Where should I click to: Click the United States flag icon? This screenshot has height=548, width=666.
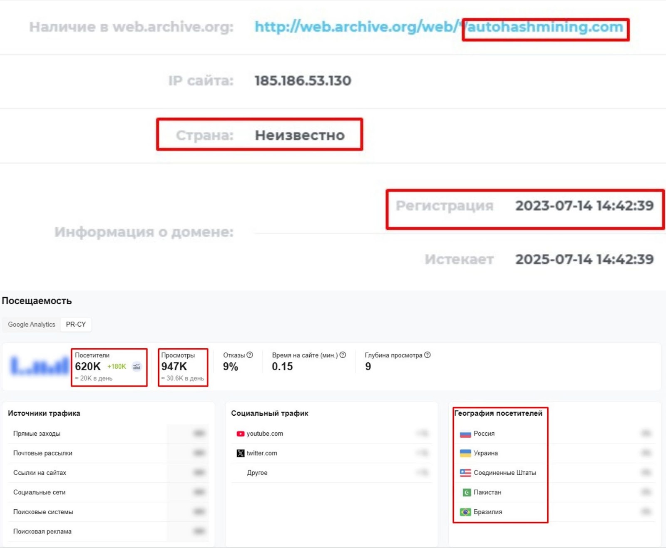(465, 473)
